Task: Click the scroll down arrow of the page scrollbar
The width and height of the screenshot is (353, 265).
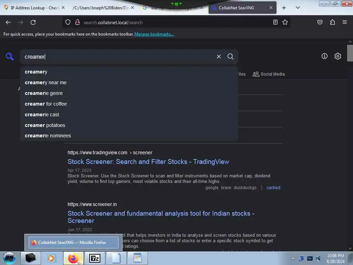Action: pos(350,248)
